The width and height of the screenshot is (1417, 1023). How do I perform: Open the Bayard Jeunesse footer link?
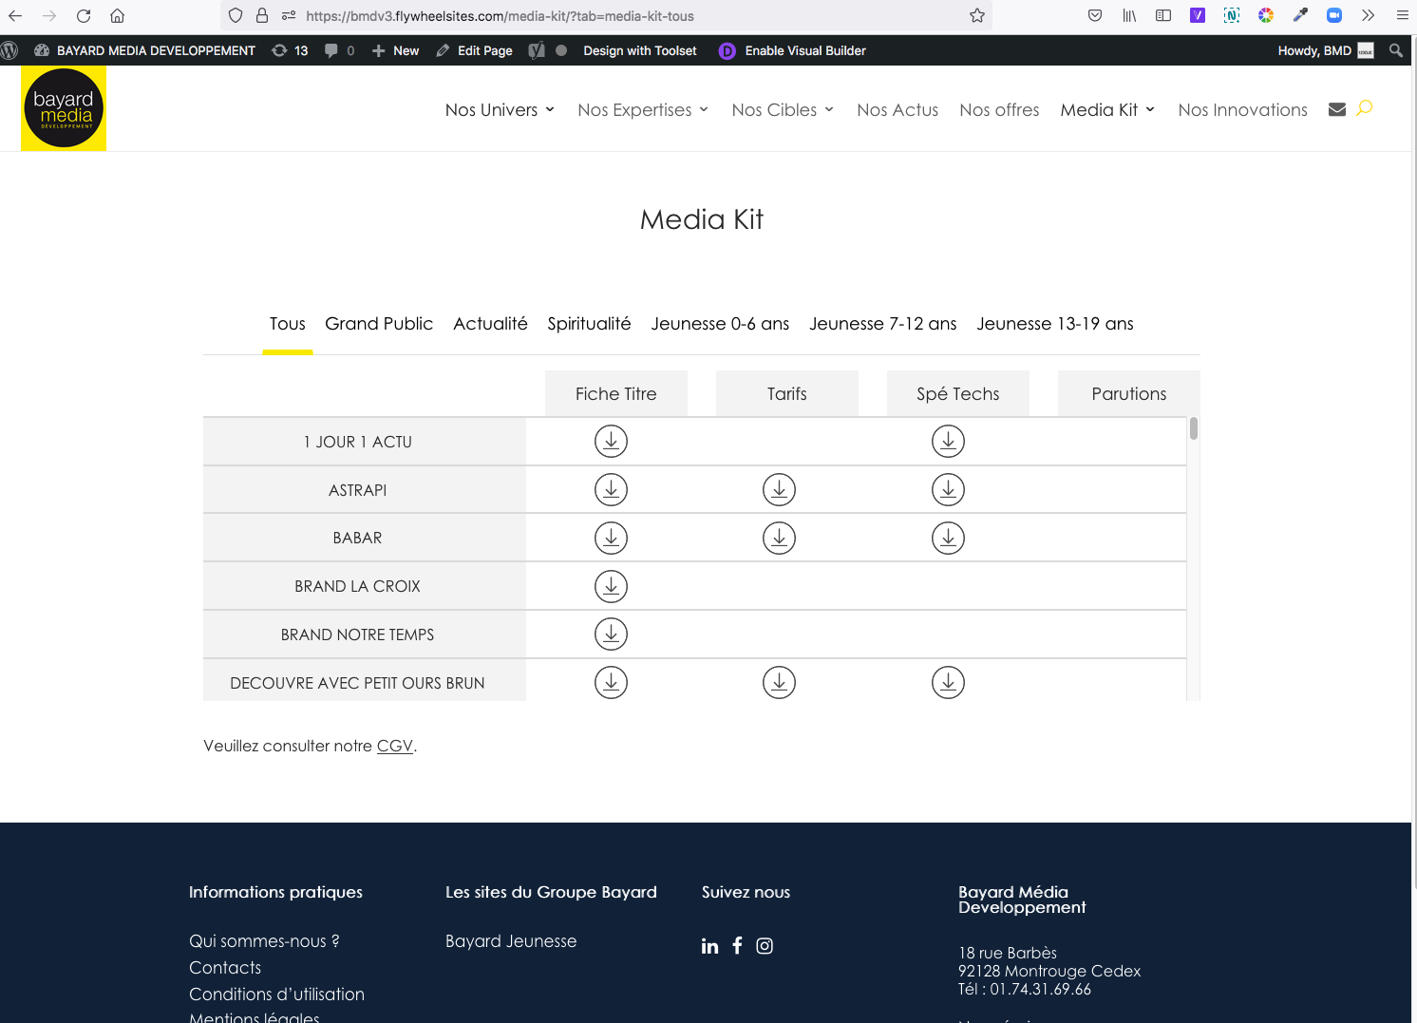click(511, 941)
